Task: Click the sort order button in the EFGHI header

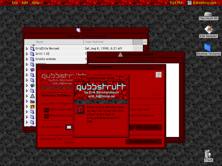Action: click(x=145, y=42)
